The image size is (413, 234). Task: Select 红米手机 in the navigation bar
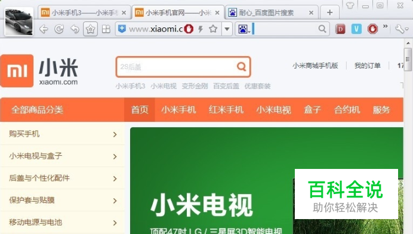226,110
